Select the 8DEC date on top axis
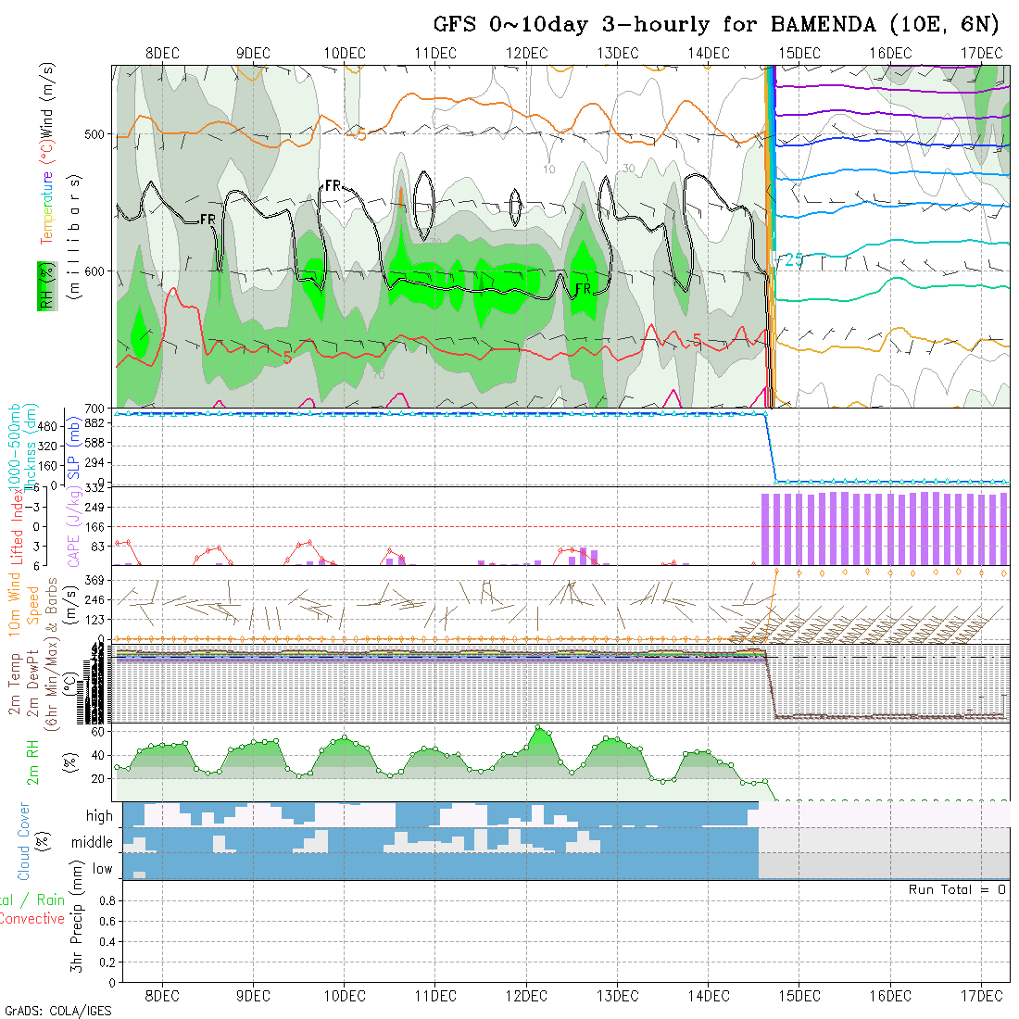Viewport: 1019px width, 1019px height. tap(163, 53)
